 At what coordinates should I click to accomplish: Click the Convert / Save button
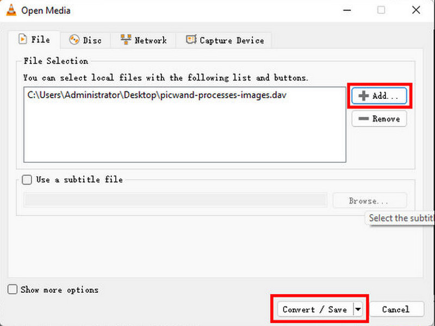click(315, 309)
